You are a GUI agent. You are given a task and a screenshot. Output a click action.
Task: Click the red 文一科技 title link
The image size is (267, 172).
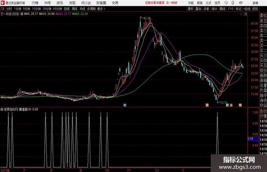point(172,3)
